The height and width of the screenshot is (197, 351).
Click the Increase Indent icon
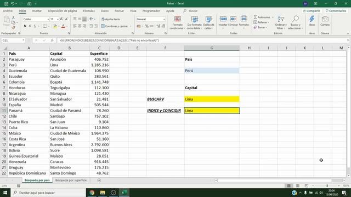click(96, 26)
